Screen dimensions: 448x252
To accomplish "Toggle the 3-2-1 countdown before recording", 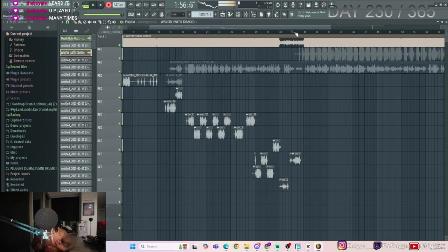I will (146, 5).
